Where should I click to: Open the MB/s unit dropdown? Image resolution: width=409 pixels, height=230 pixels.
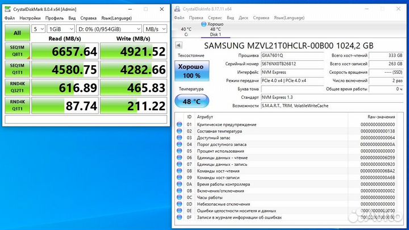pos(155,29)
